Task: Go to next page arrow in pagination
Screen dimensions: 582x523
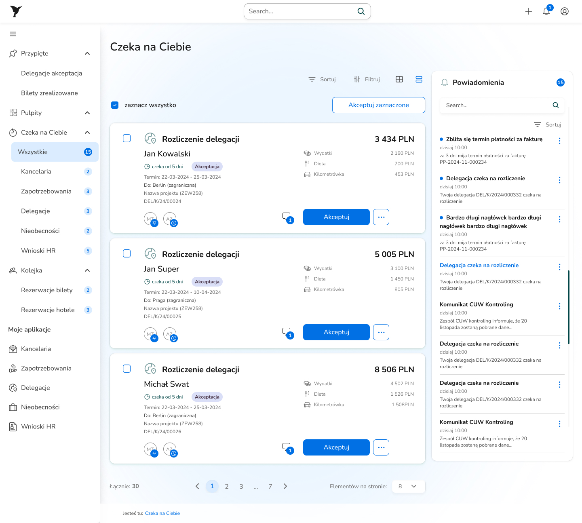Action: tap(285, 486)
